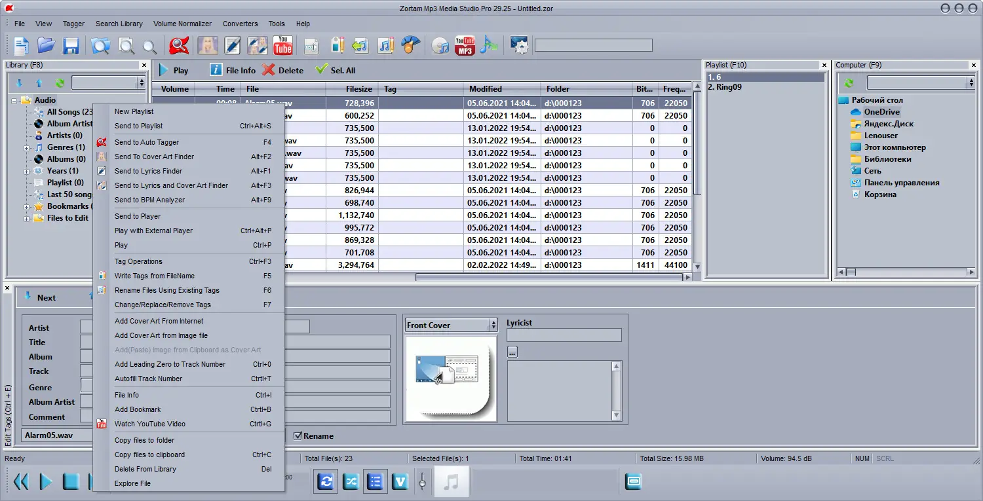Click the Auto Tagger red toolbar icon

tap(178, 45)
